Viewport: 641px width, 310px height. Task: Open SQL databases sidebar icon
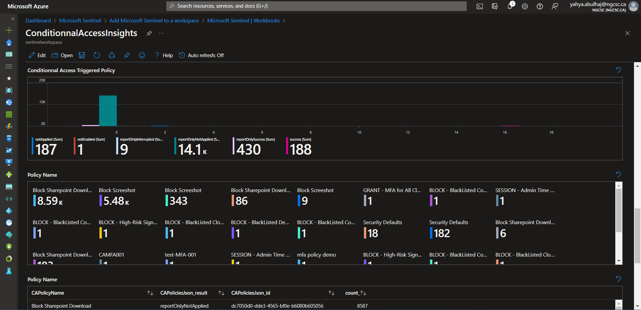click(9, 139)
